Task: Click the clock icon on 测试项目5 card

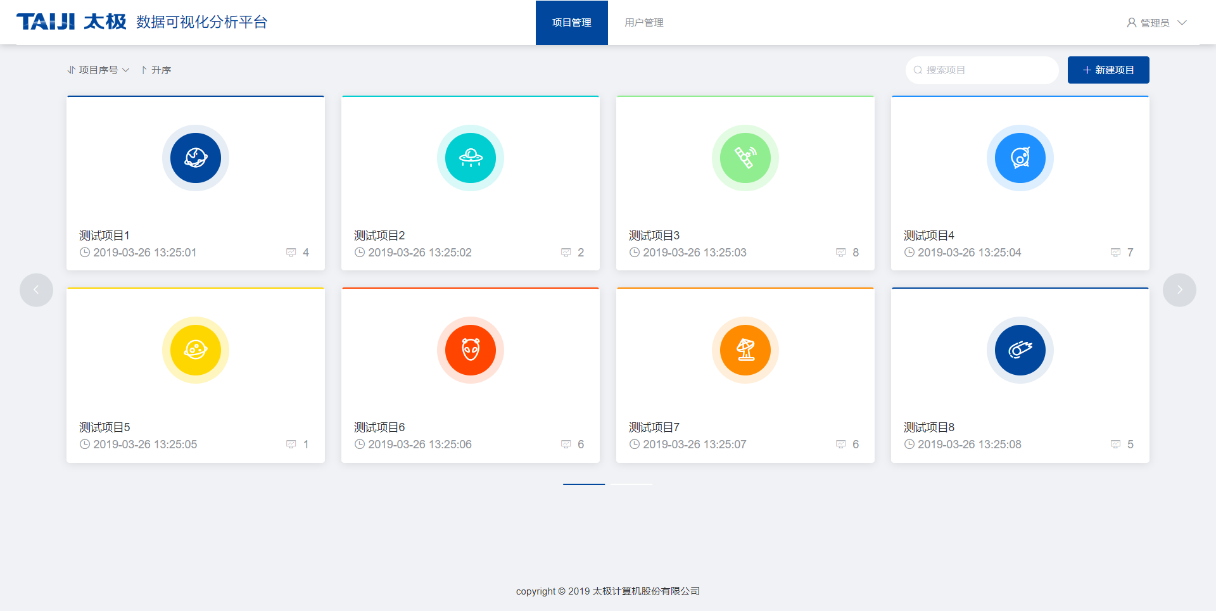Action: click(85, 444)
